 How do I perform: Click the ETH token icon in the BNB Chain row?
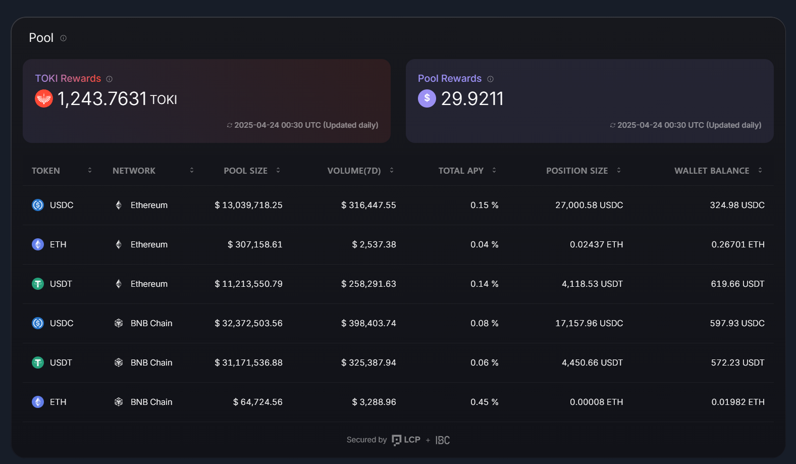(38, 402)
